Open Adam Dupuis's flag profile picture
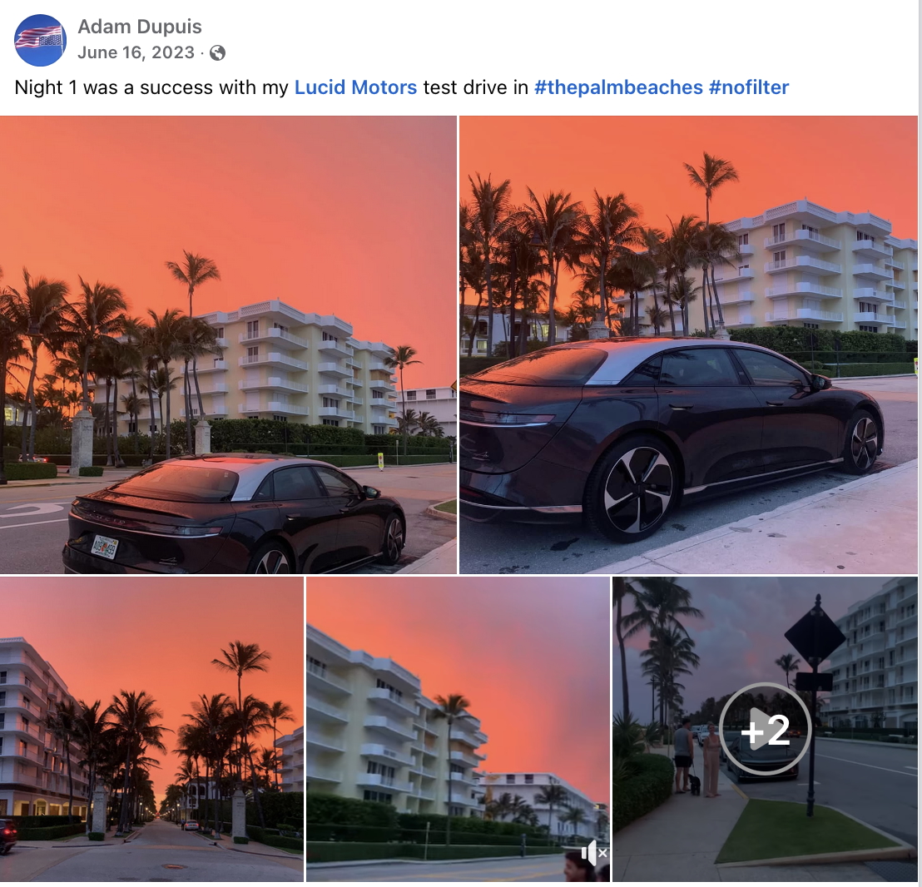Screen dimensions: 922x887 [40, 40]
